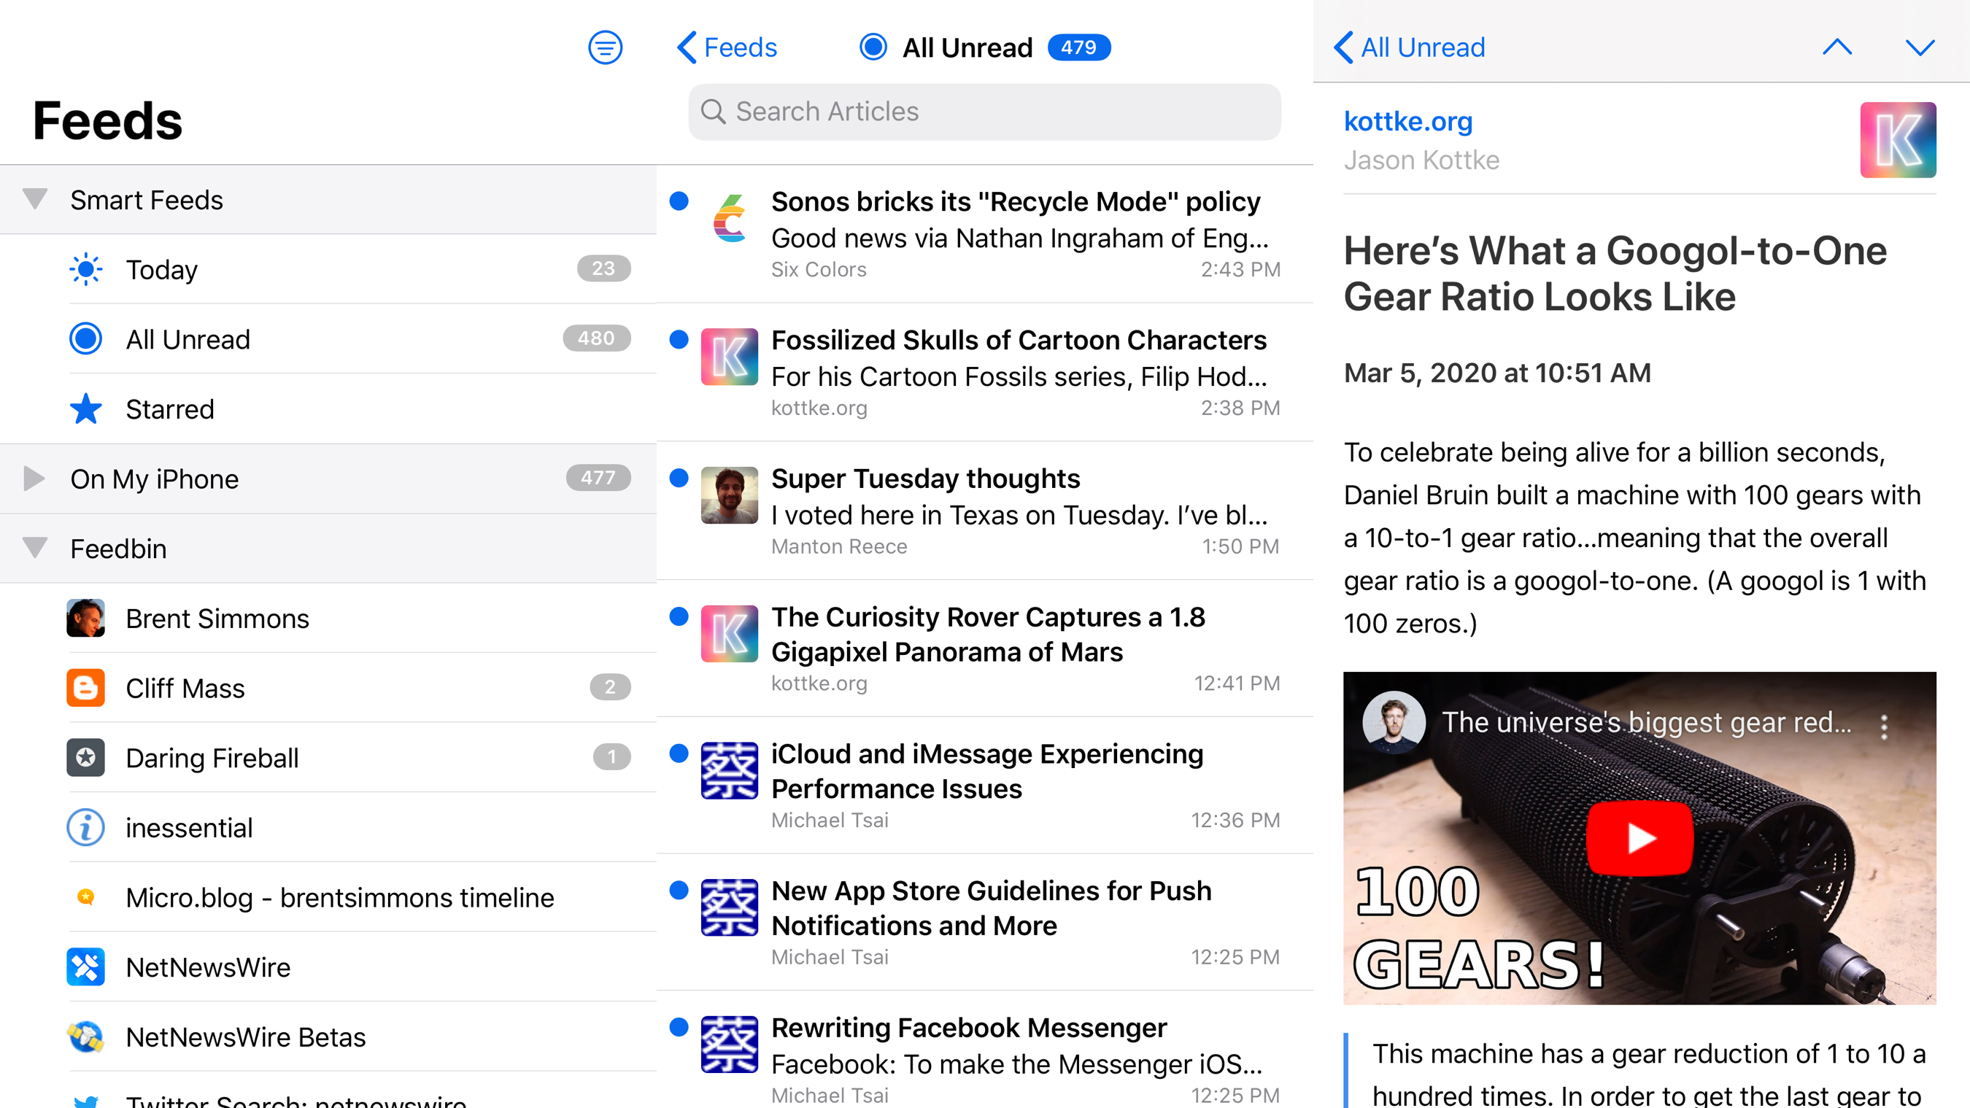Go back to All Unread list
The height and width of the screenshot is (1108, 1970).
[x=1410, y=47]
